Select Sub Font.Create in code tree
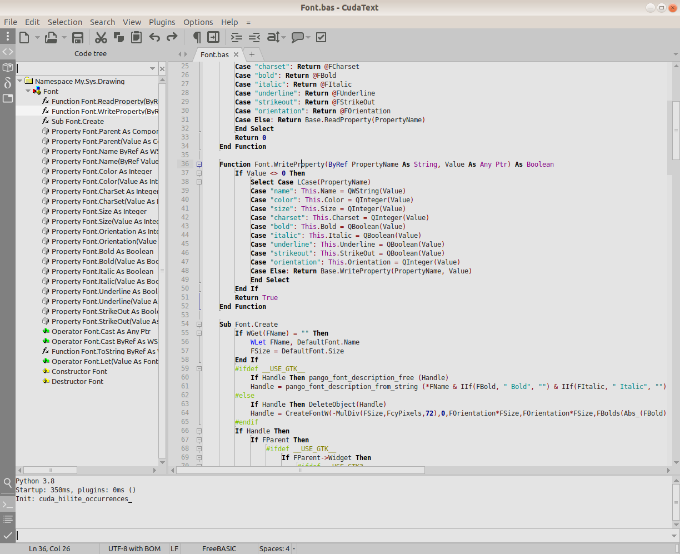The image size is (680, 554). coord(78,122)
